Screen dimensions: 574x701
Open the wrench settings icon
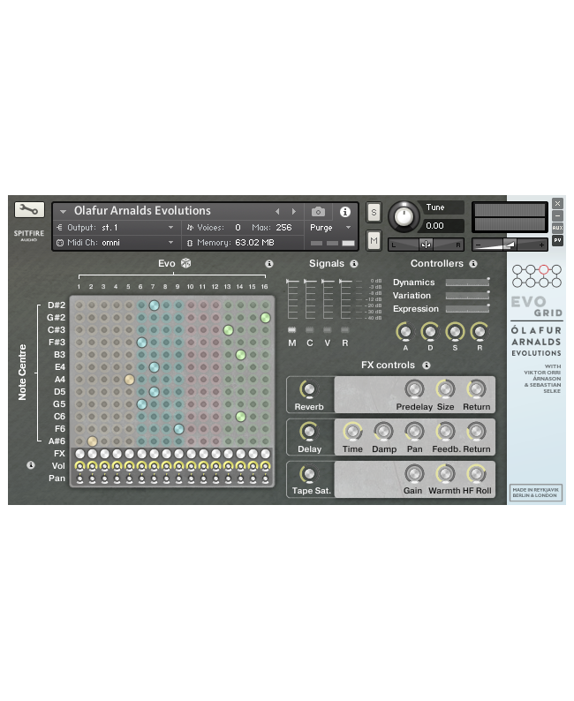point(29,209)
